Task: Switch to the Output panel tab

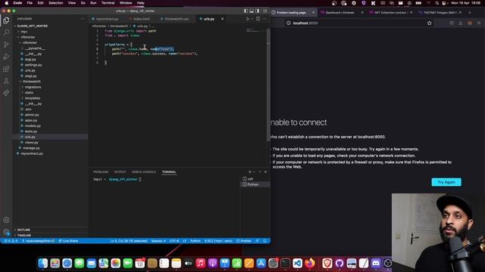Action: tap(120, 172)
